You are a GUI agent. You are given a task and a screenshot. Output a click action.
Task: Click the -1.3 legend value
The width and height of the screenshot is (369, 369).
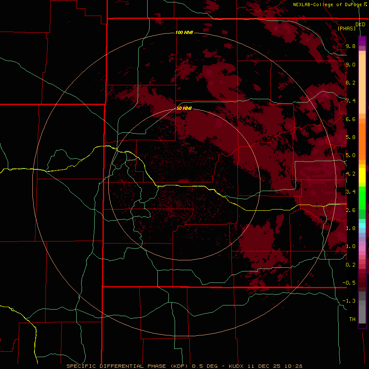[x=349, y=301]
